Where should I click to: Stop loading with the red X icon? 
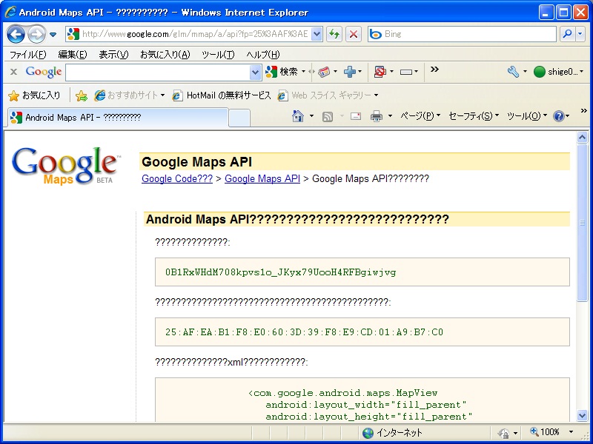coord(354,34)
